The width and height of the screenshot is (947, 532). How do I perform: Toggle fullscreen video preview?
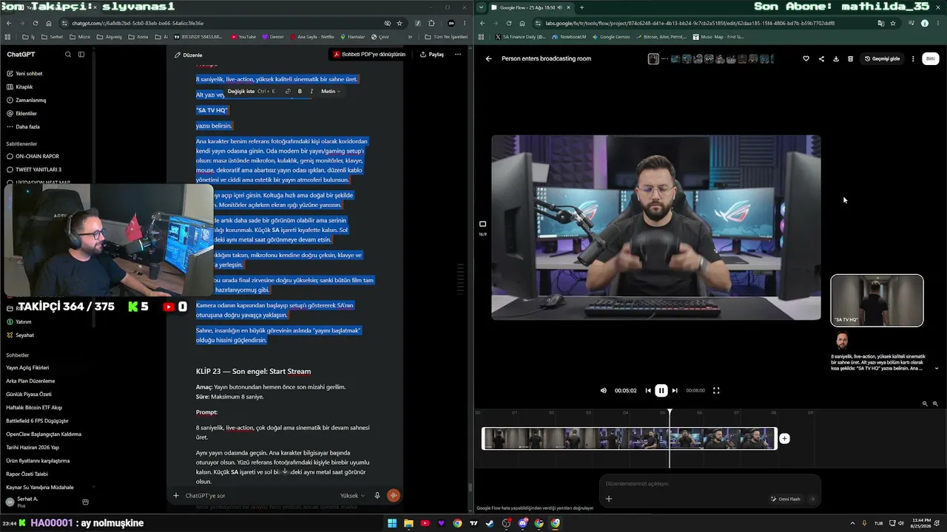coord(716,390)
